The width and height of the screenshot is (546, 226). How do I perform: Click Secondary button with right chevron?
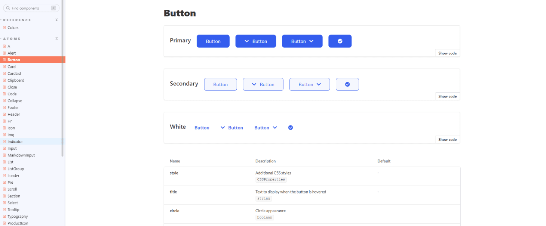(x=310, y=84)
